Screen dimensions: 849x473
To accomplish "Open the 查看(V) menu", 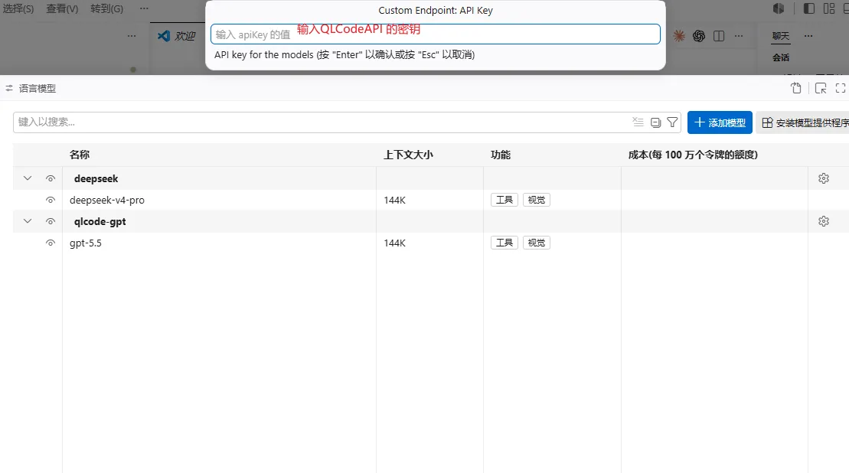I will click(62, 8).
